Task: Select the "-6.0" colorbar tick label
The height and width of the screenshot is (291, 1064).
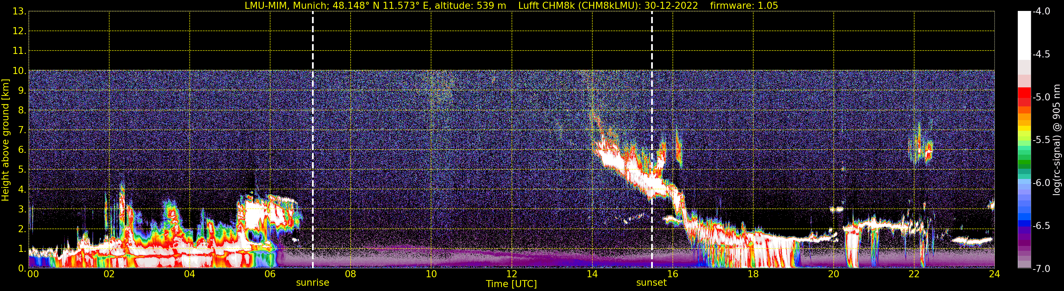Action: point(1041,183)
